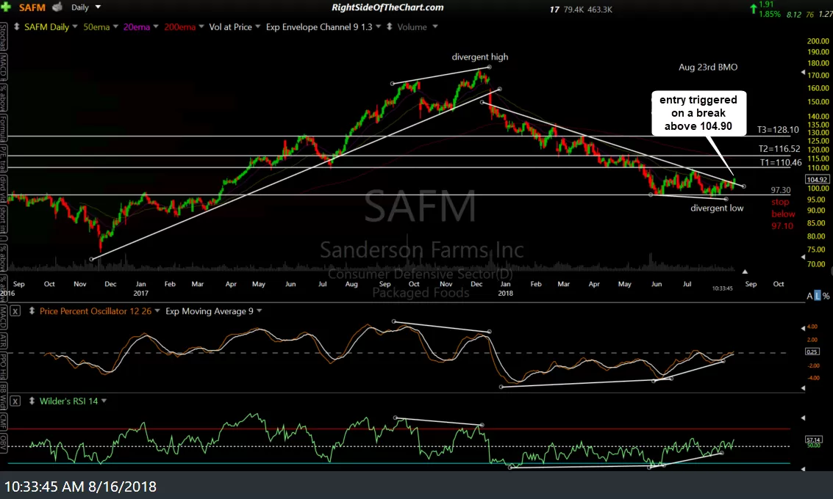Close the Wilder's RSI pane
This screenshot has width=833, height=499.
(x=15, y=401)
